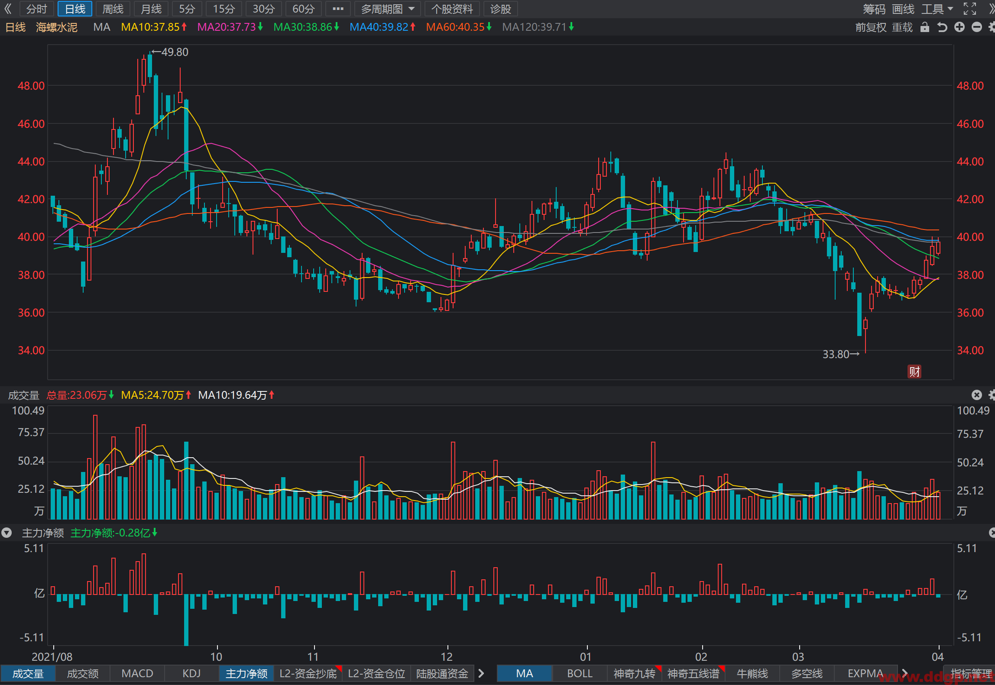995x685 pixels.
Task: Enter fullscreen with the expand icon
Action: coord(970,9)
